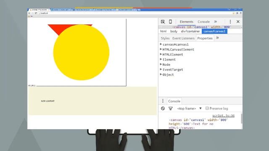Click the canvas tag in Elements tree

202,27
